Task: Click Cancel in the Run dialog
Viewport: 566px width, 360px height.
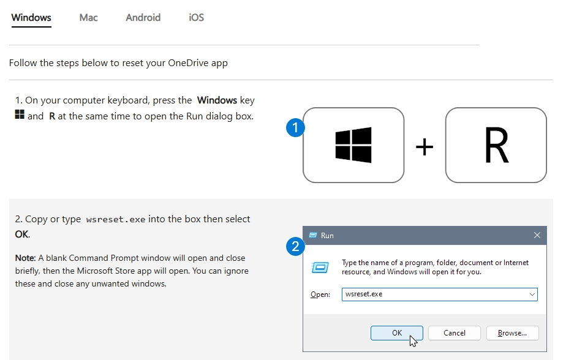Action: [x=454, y=333]
